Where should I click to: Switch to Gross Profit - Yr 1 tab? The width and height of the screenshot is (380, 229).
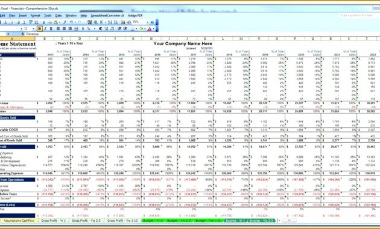[x=53, y=221]
